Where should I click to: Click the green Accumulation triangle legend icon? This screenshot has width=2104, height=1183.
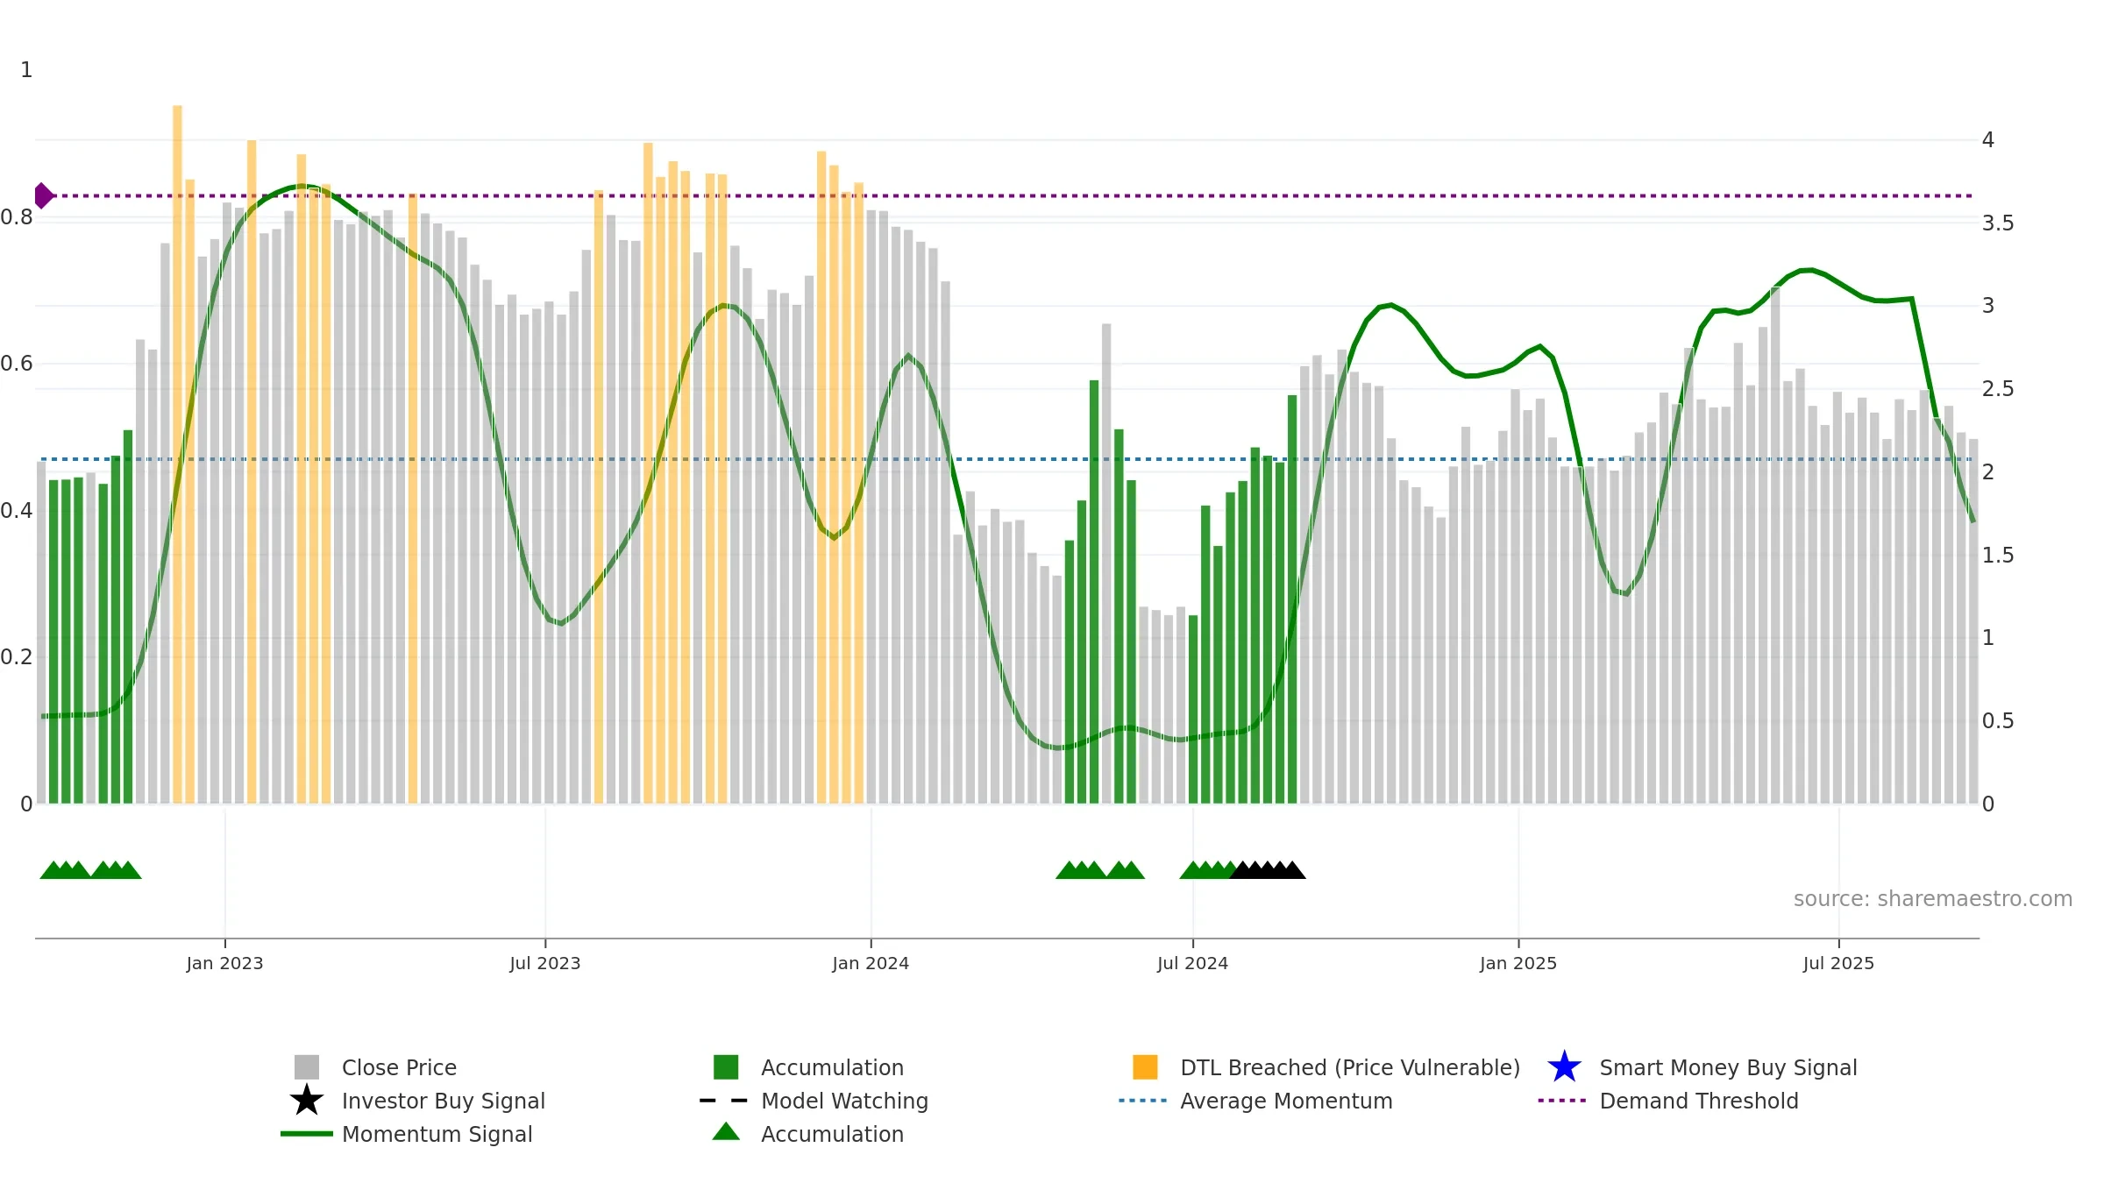coord(726,1132)
